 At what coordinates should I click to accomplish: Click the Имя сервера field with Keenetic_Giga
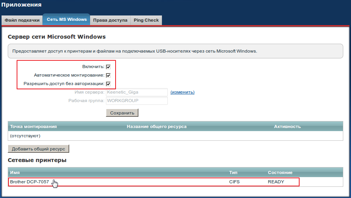point(136,92)
